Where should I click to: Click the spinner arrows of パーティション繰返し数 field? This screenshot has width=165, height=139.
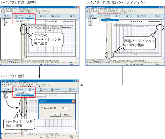point(69,108)
